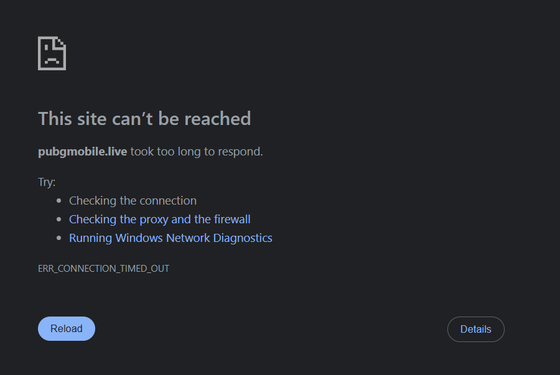Click the frowning mouth on the error icon
Viewport: 560px width, 375px height.
click(x=52, y=62)
